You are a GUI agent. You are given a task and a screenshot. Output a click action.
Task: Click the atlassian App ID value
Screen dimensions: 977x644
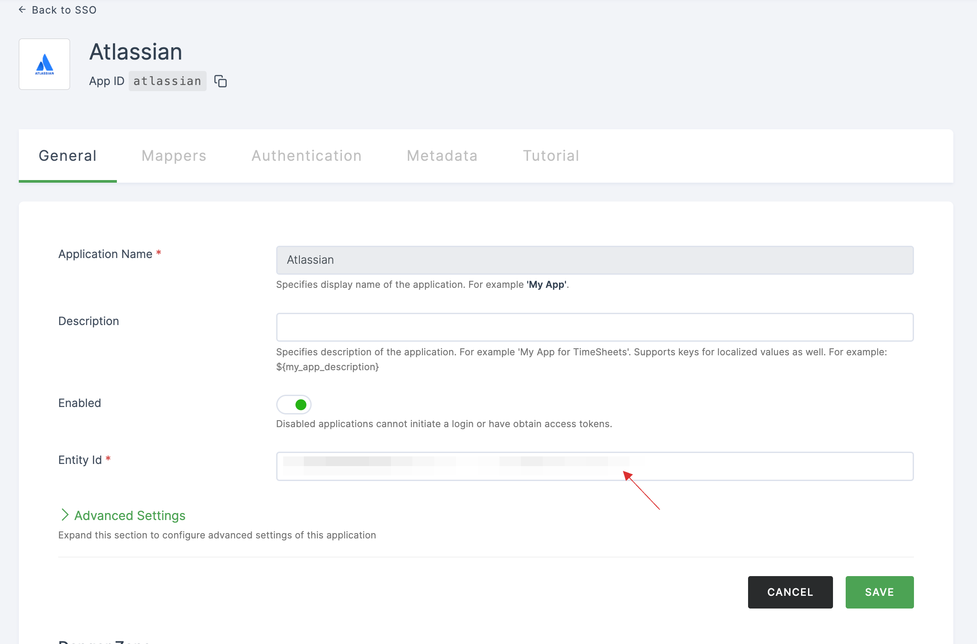(x=167, y=81)
